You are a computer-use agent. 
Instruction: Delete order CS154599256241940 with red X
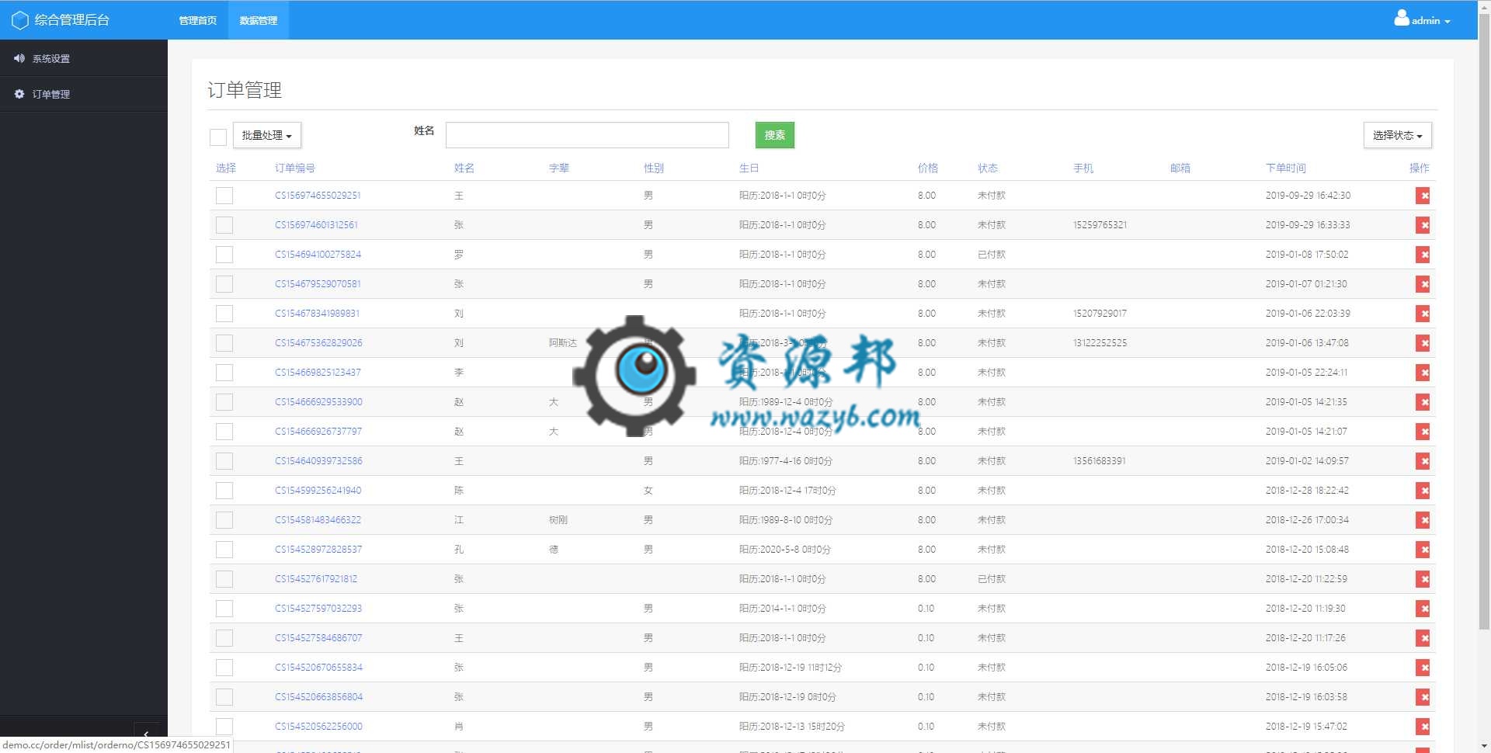pos(1423,491)
